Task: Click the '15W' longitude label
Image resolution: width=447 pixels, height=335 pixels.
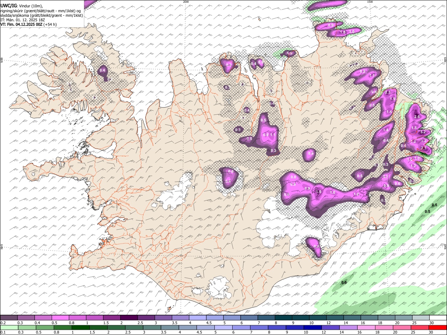Action: (x=370, y=2)
